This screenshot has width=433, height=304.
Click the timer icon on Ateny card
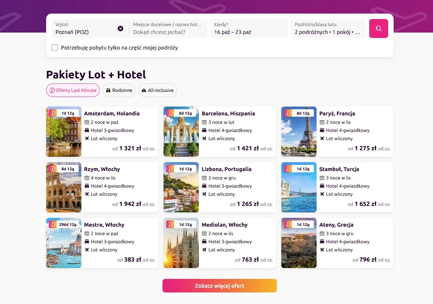pos(288,224)
